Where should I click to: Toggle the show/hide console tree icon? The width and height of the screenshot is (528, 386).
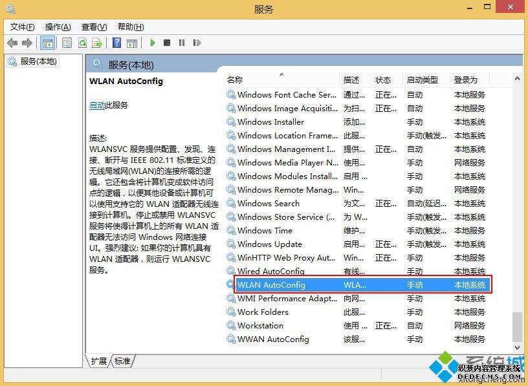(47, 43)
